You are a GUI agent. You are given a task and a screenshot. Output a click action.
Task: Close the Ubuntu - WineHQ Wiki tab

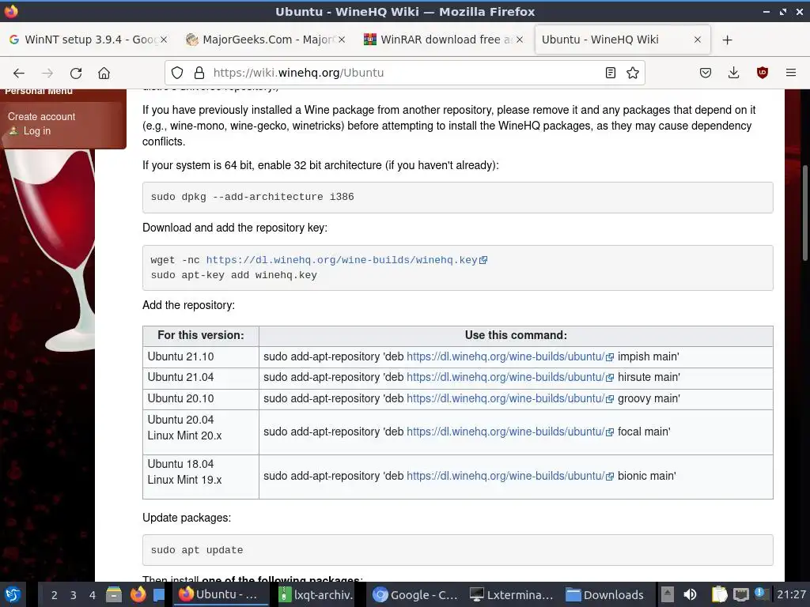pyautogui.click(x=698, y=40)
